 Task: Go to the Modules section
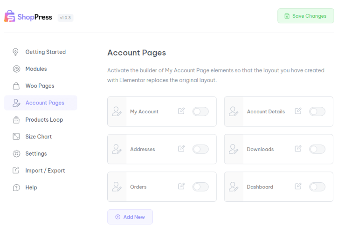41,69
